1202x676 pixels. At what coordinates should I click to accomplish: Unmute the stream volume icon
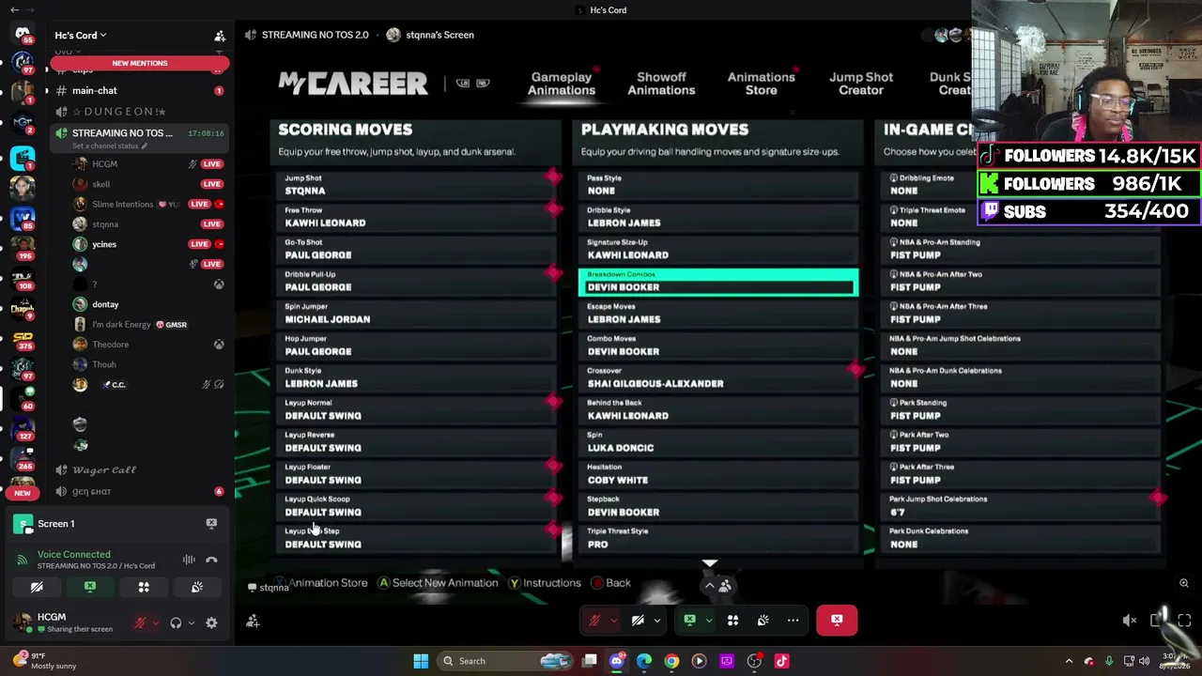click(x=1130, y=621)
